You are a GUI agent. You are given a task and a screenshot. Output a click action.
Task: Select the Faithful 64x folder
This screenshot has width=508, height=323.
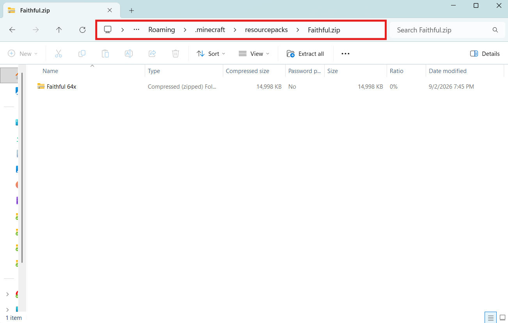coord(61,87)
